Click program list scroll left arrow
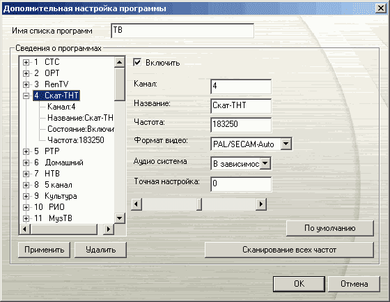 coord(25,229)
